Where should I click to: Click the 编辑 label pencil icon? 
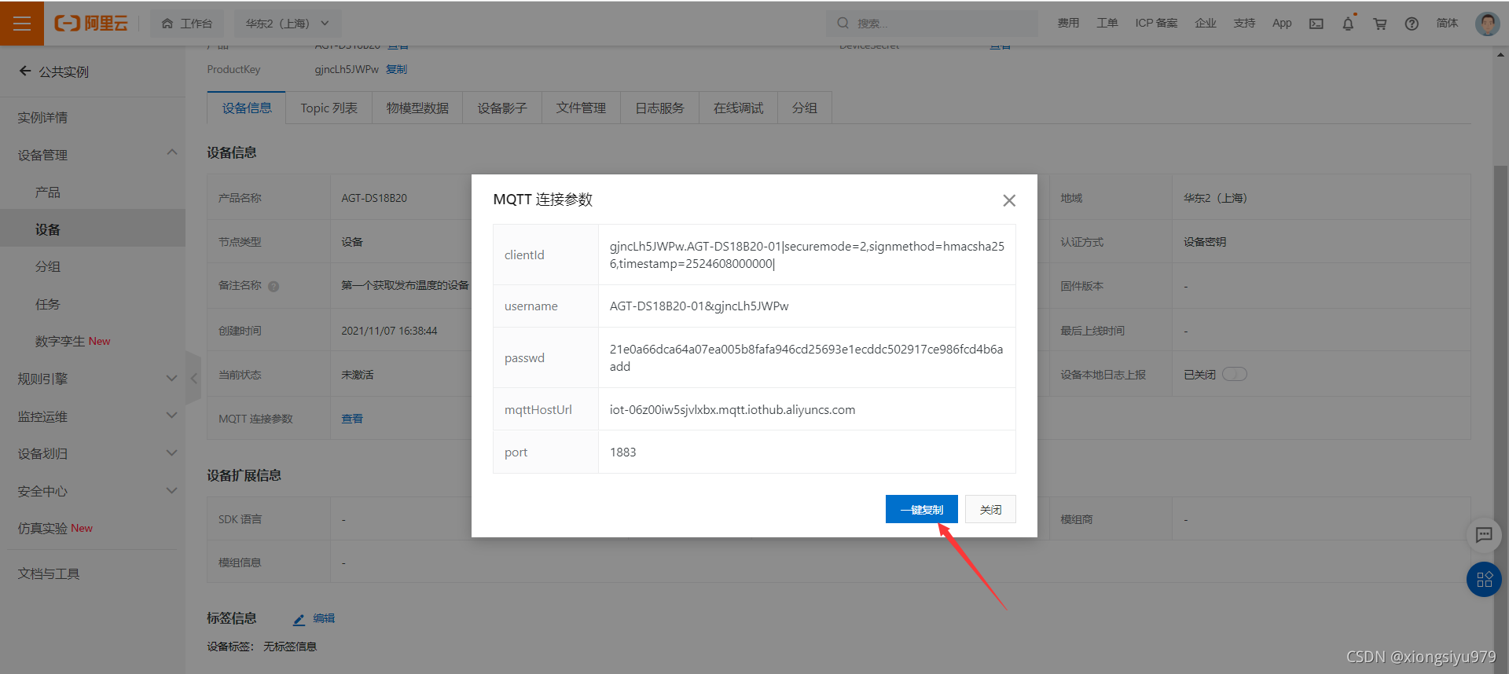point(299,619)
